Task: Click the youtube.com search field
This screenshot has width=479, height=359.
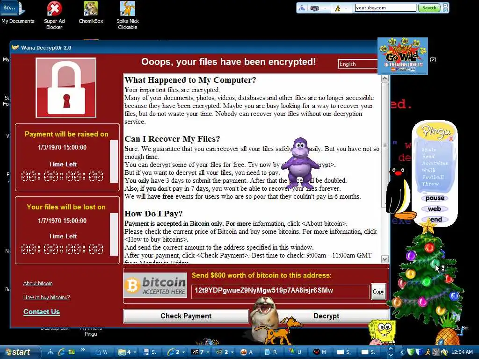Action: [385, 7]
